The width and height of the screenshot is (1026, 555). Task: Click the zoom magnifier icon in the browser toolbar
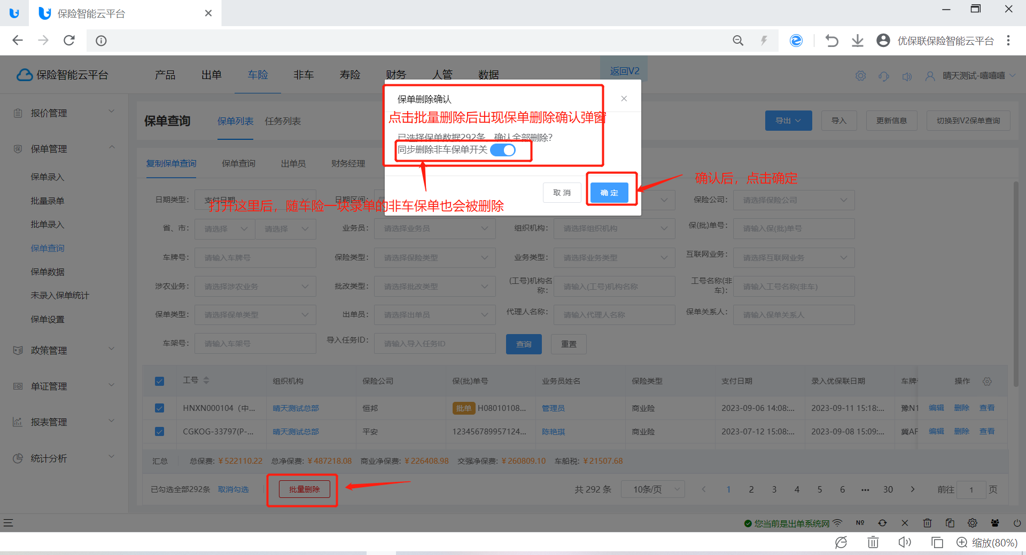click(x=738, y=41)
